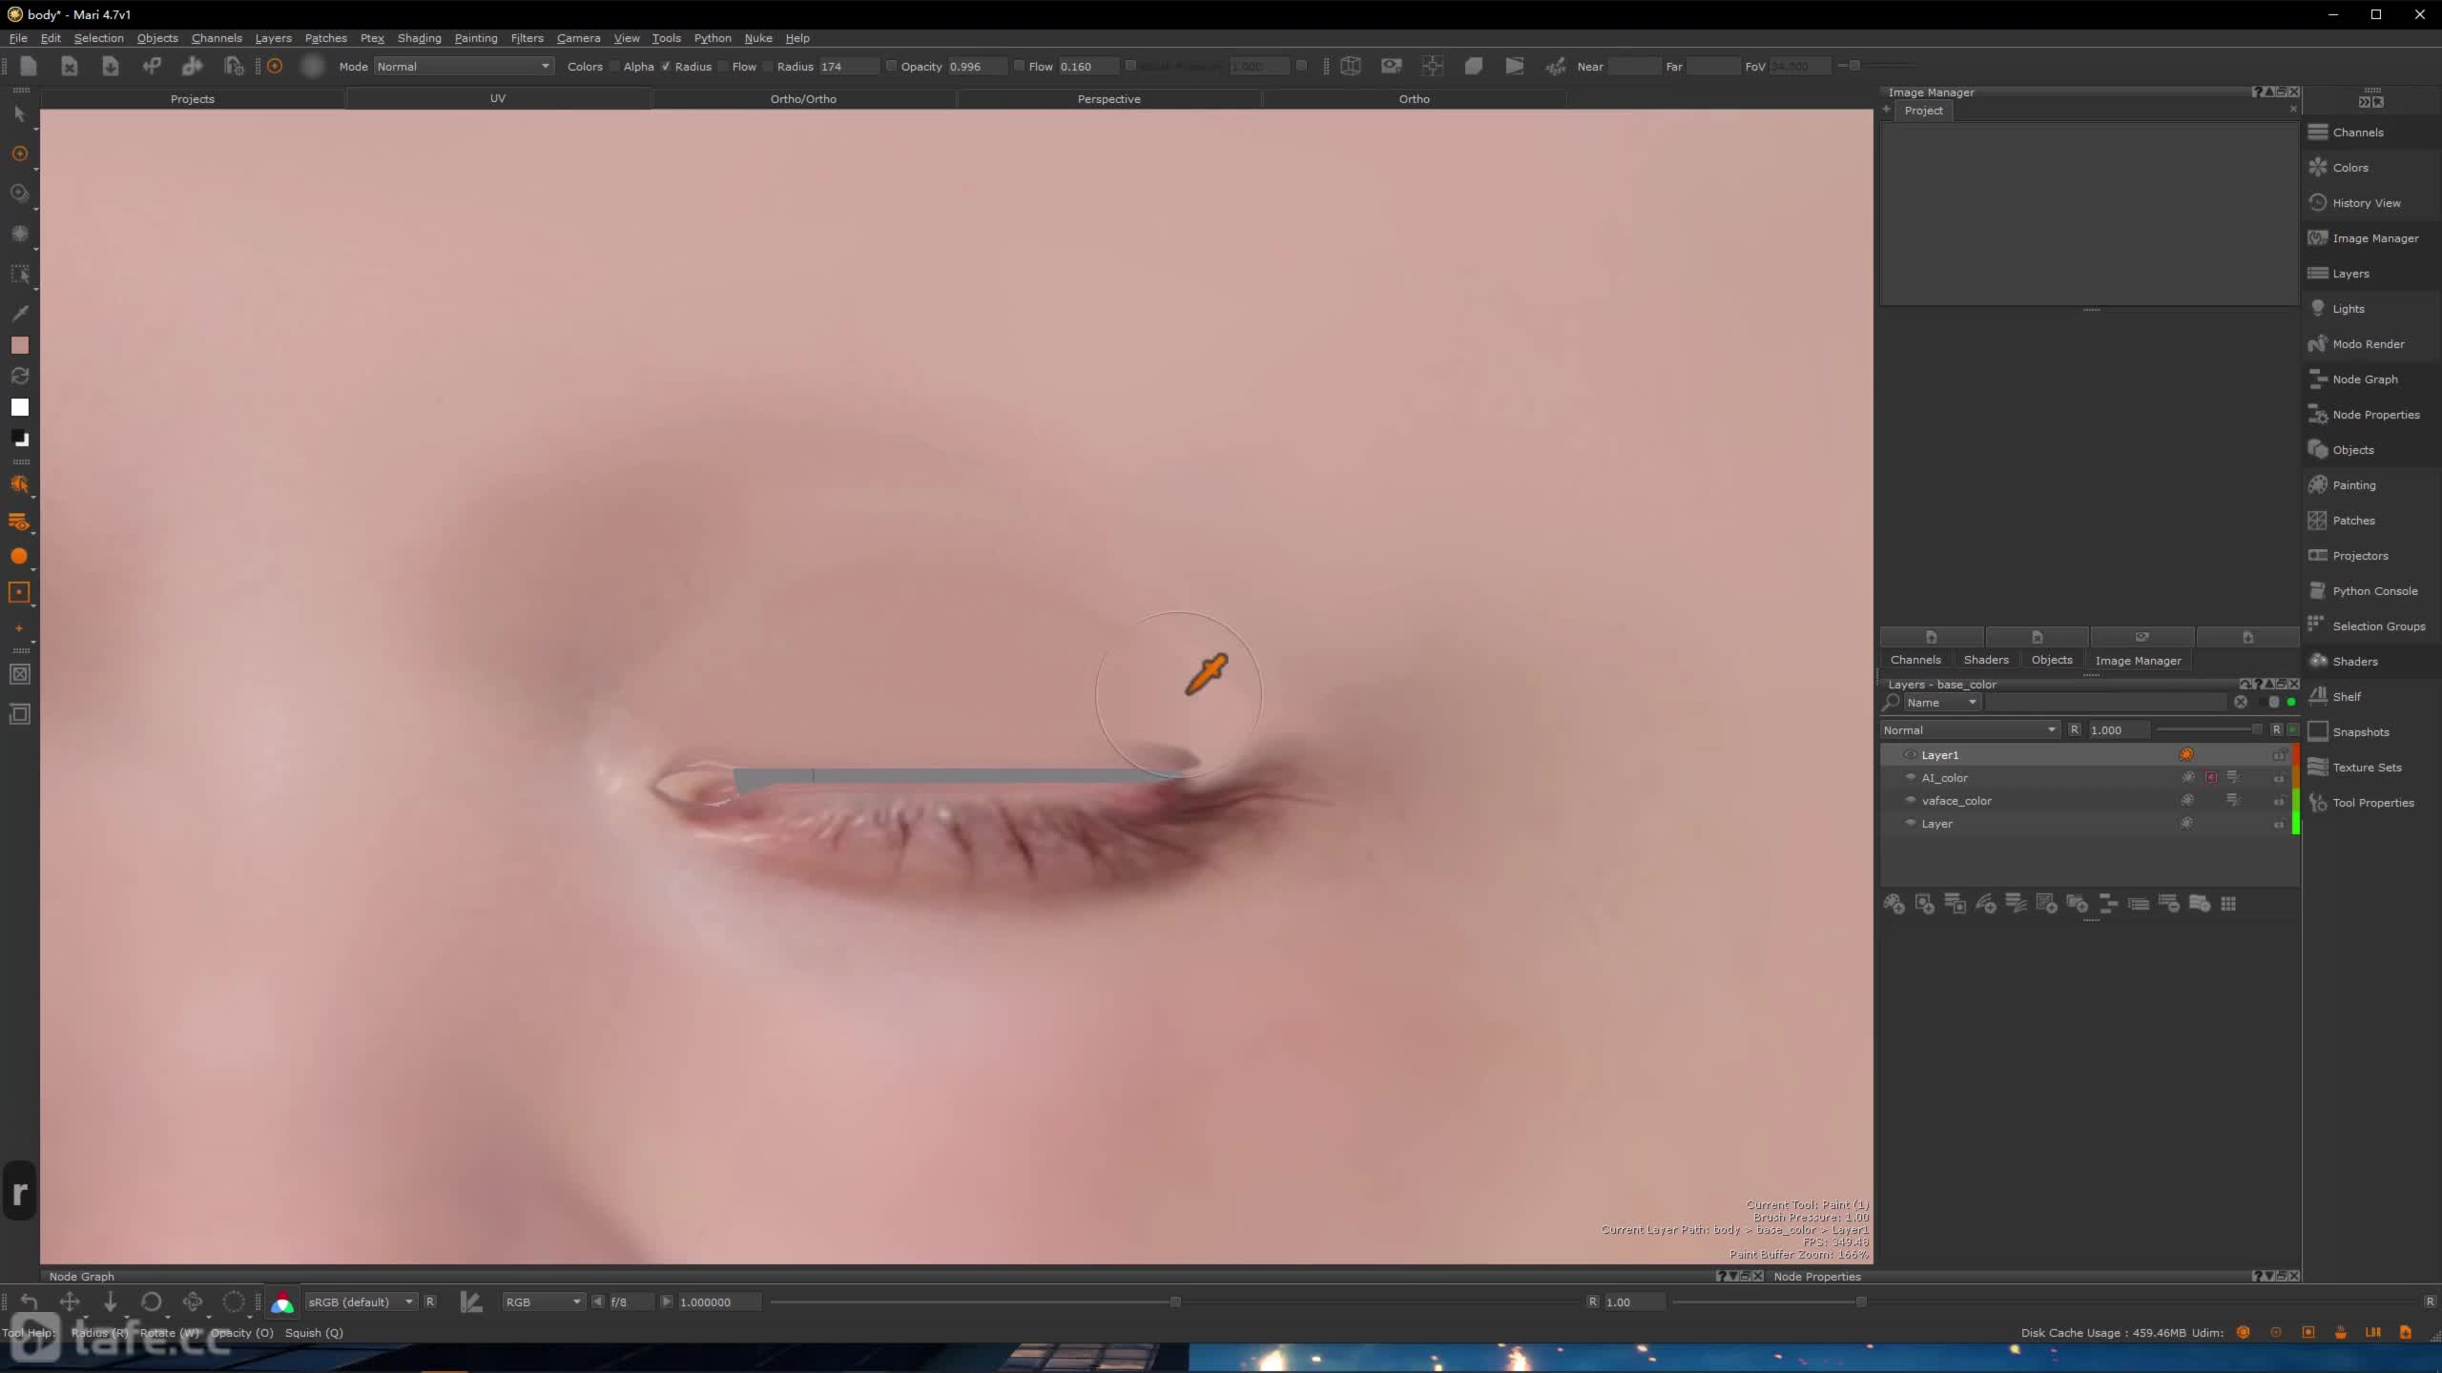Open the Filters menu
The image size is (2442, 1373).
(x=527, y=38)
